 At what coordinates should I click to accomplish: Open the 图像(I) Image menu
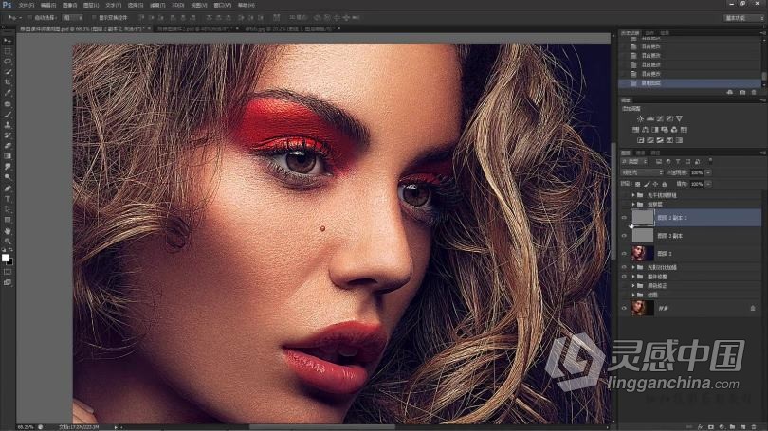[x=69, y=5]
